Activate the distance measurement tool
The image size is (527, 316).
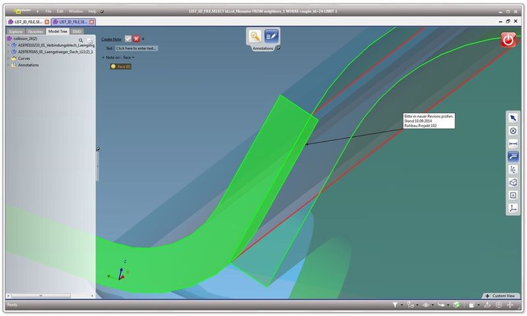click(513, 144)
